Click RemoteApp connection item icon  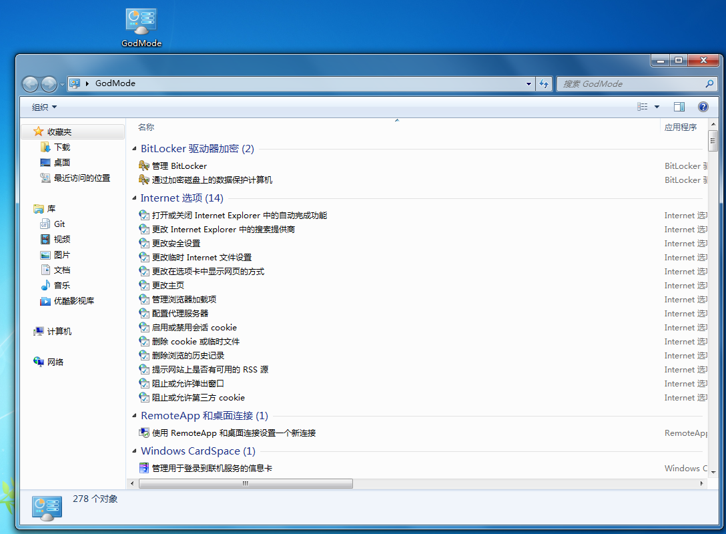[x=144, y=433]
